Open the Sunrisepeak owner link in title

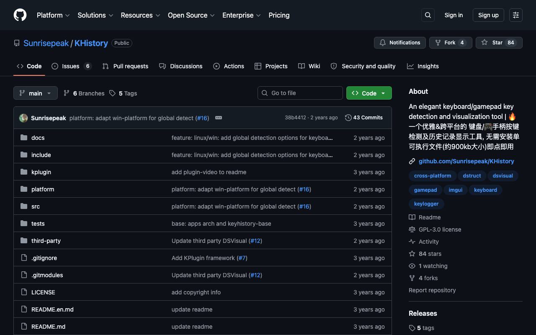pyautogui.click(x=46, y=43)
